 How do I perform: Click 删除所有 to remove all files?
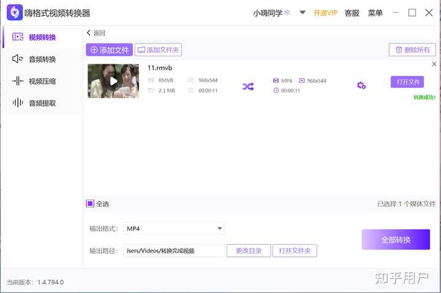pos(412,50)
